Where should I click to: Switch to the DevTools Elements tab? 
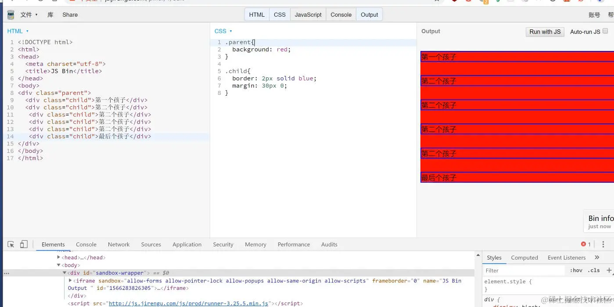(x=53, y=245)
